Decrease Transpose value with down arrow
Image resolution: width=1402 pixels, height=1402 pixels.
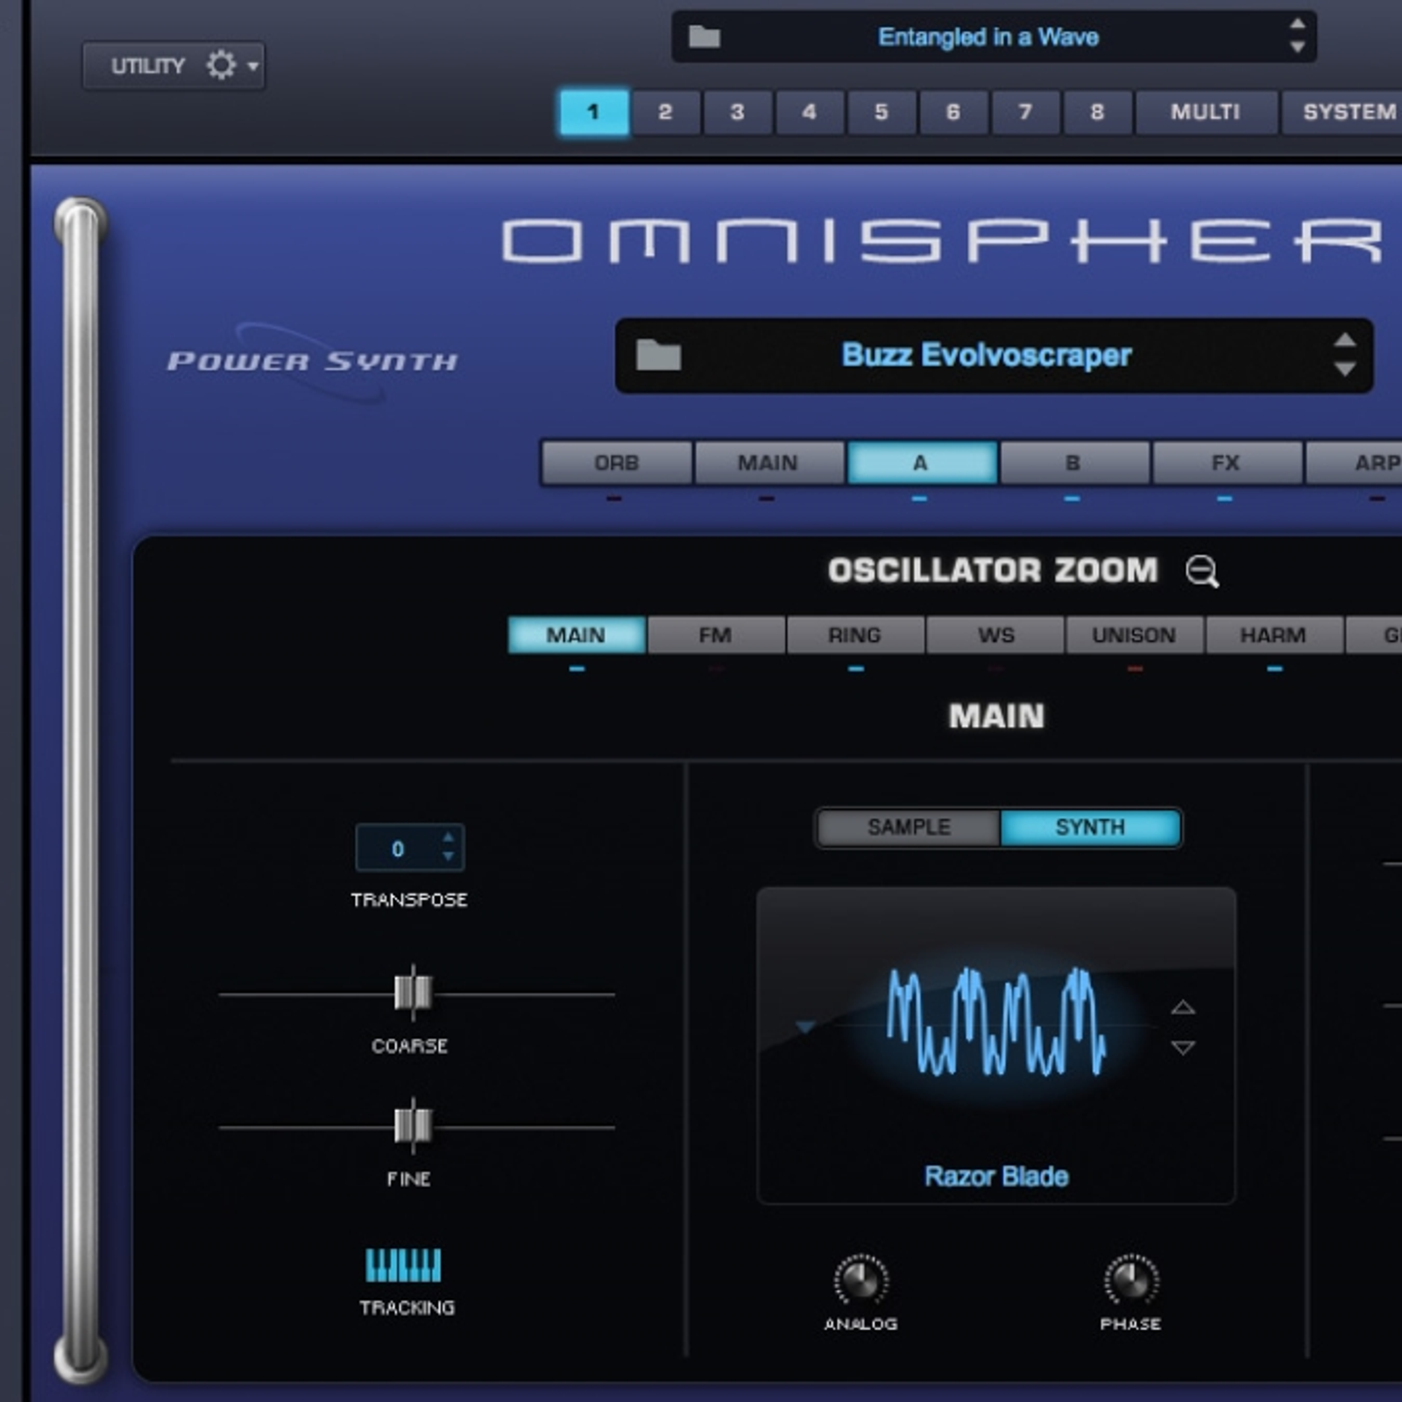[449, 856]
